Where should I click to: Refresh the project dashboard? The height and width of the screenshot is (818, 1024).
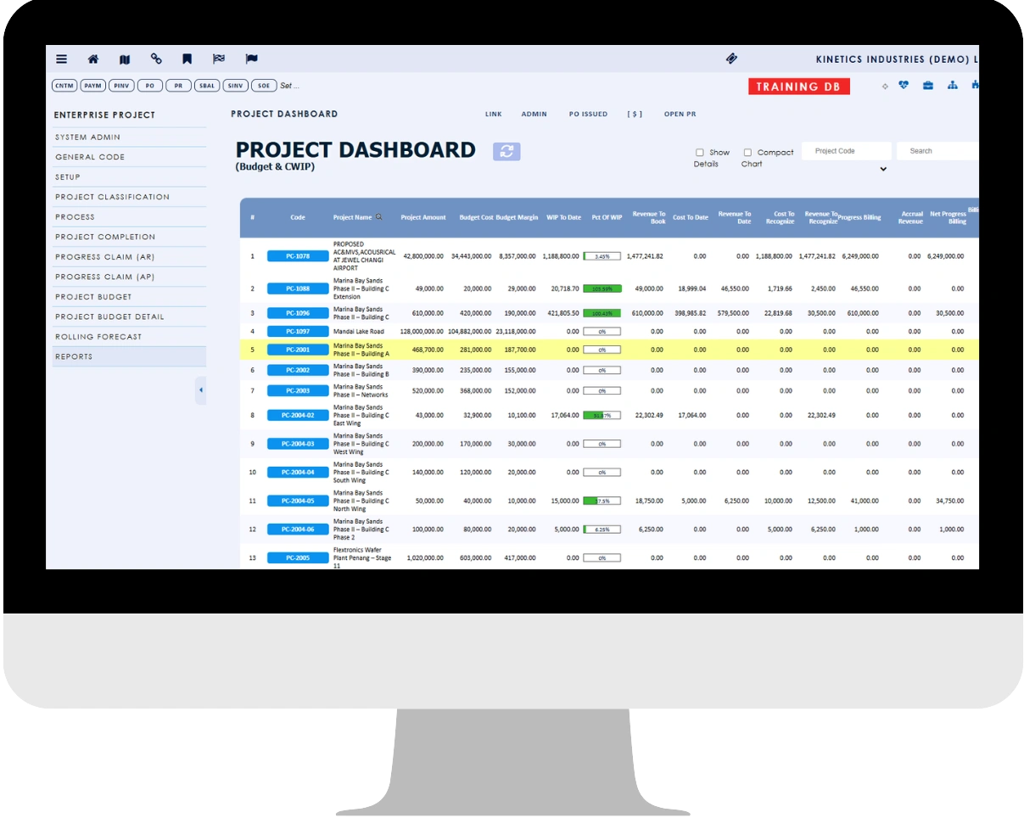[x=506, y=151]
